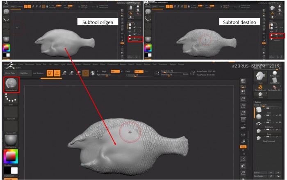Click the Edit mode button
The width and height of the screenshot is (287, 180).
point(50,73)
